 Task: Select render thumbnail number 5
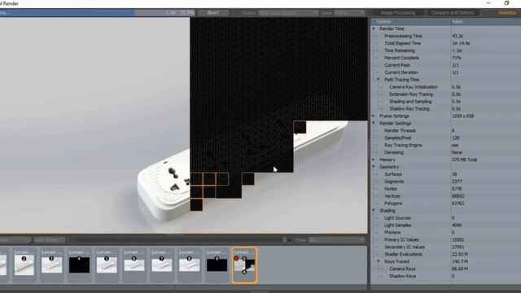coord(107,265)
